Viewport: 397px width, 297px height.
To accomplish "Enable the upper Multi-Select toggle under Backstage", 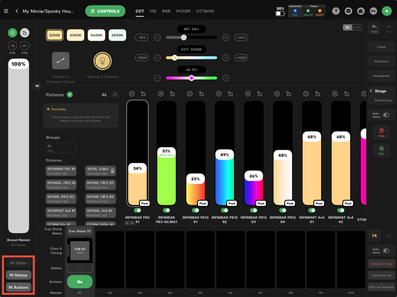I will (386, 115).
